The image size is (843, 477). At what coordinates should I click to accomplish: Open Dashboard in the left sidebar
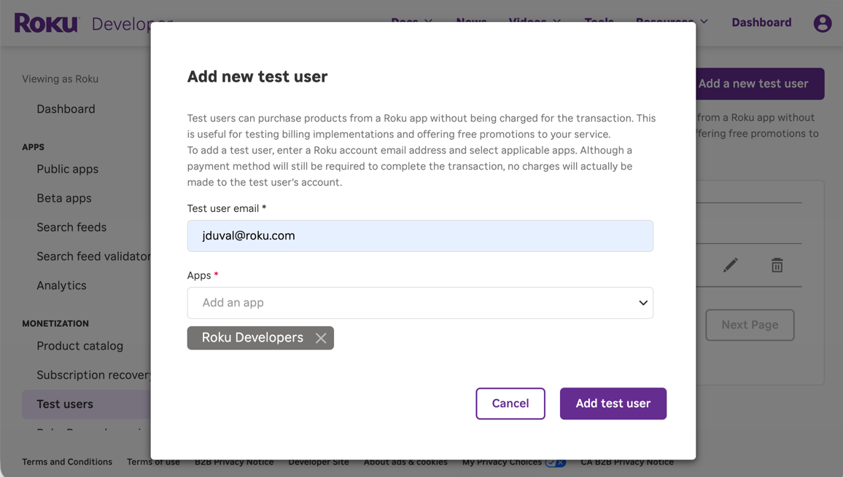[x=66, y=109]
